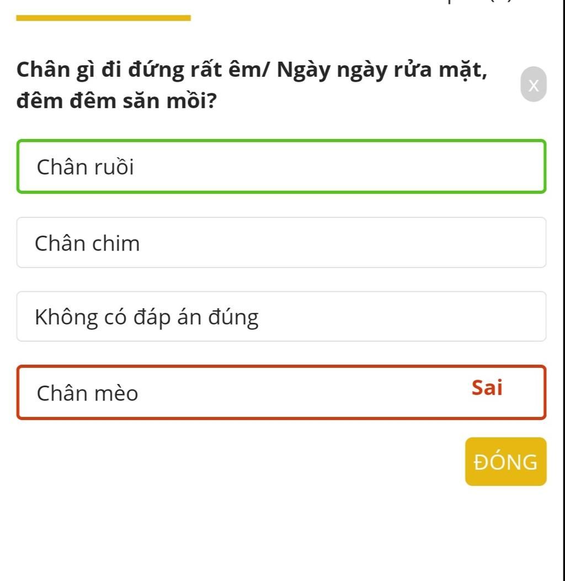Select the 'Chân mèo' answer option
This screenshot has height=581, width=565.
point(87,393)
